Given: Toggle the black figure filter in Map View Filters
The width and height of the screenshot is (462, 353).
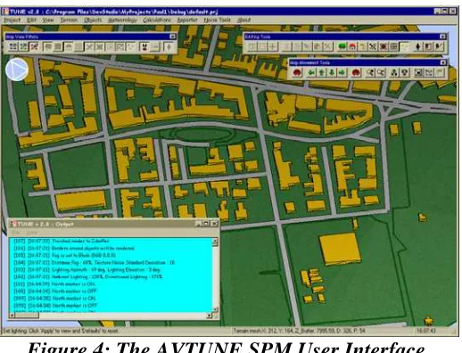Looking at the screenshot, I should (x=144, y=46).
